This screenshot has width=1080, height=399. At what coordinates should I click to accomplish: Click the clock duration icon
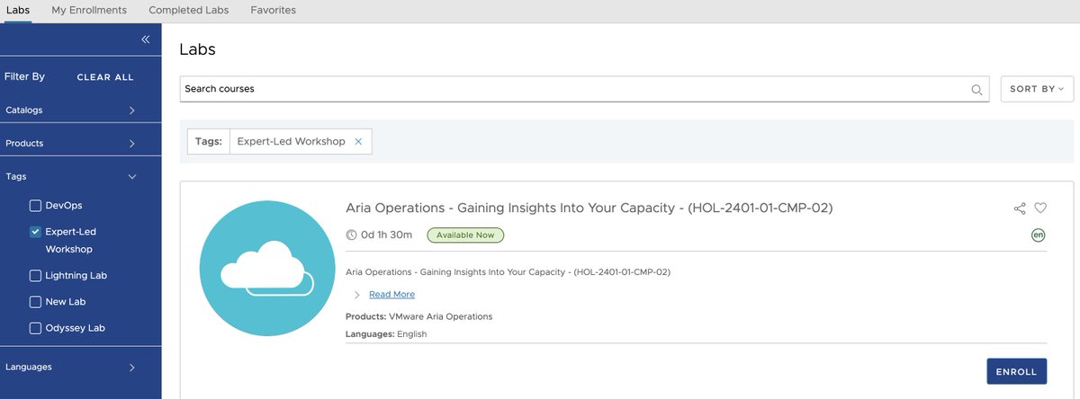click(x=352, y=235)
